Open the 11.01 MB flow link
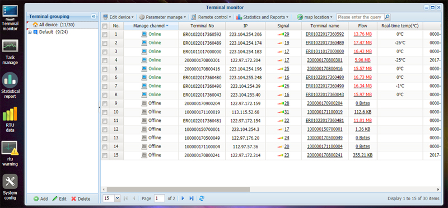Image resolution: width=448 pixels, height=208 pixels. point(362,121)
